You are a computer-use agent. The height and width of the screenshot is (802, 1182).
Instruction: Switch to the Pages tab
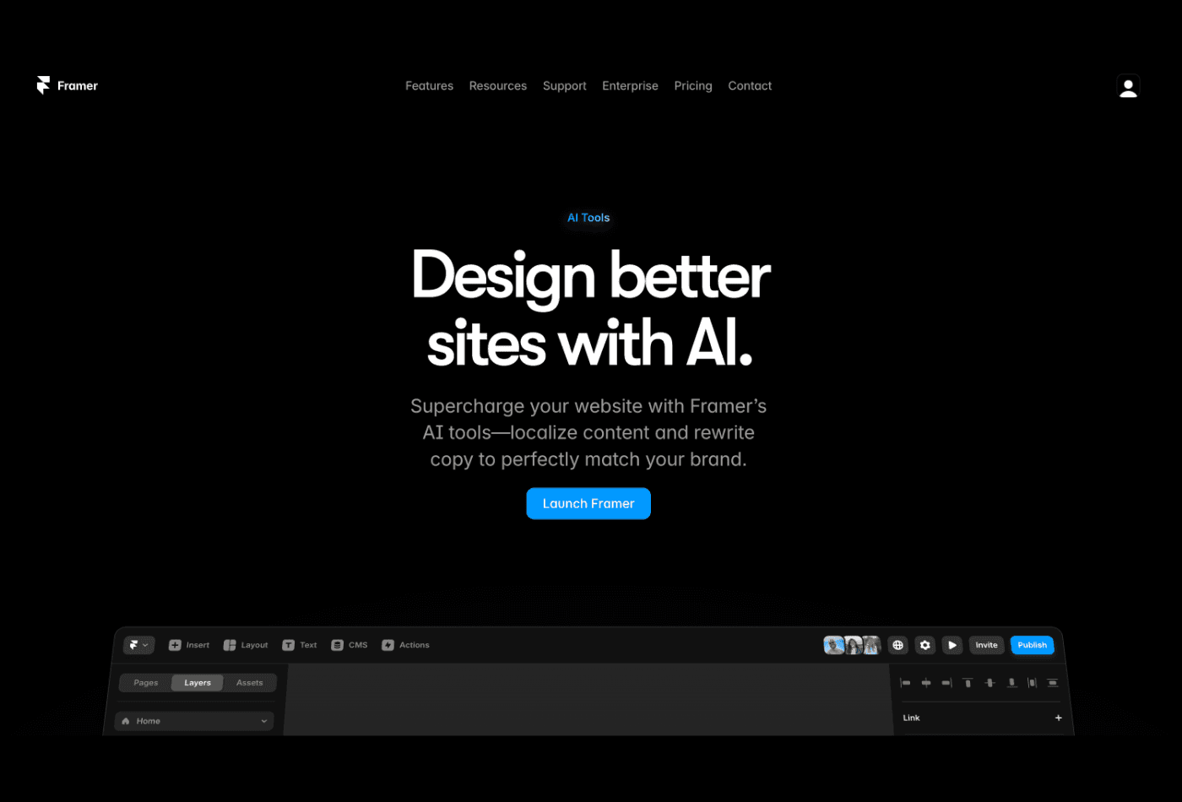(146, 683)
